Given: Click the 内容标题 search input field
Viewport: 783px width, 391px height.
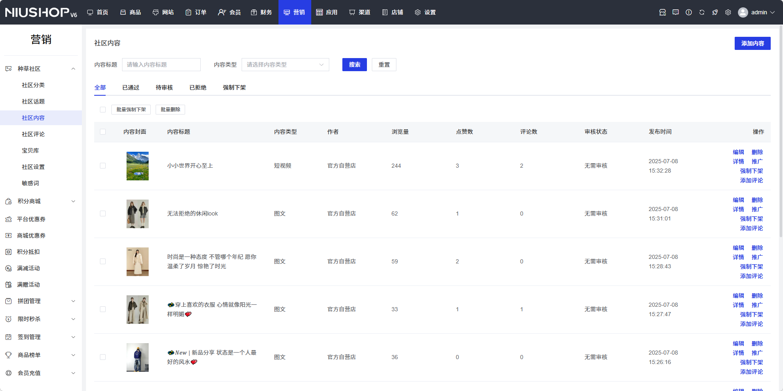Looking at the screenshot, I should point(161,65).
